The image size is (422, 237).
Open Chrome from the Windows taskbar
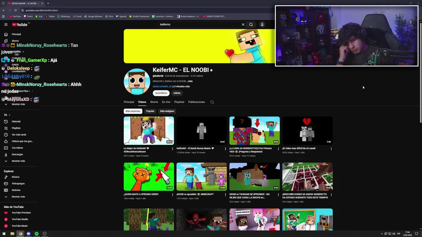[x=20, y=234]
